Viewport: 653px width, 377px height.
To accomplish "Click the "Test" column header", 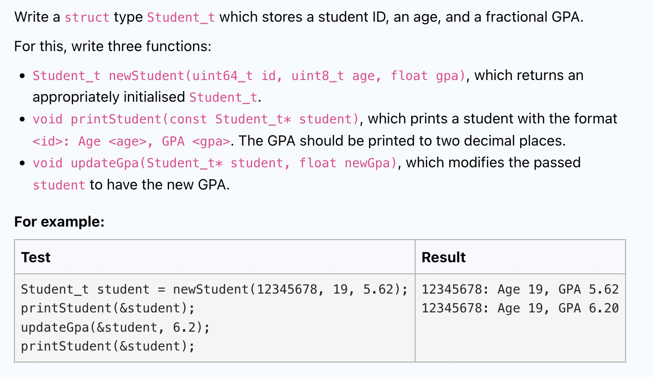I will 36,257.
